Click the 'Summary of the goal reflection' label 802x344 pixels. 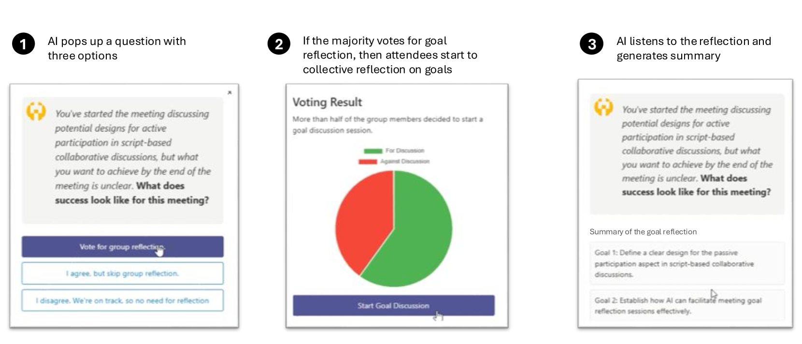click(643, 232)
